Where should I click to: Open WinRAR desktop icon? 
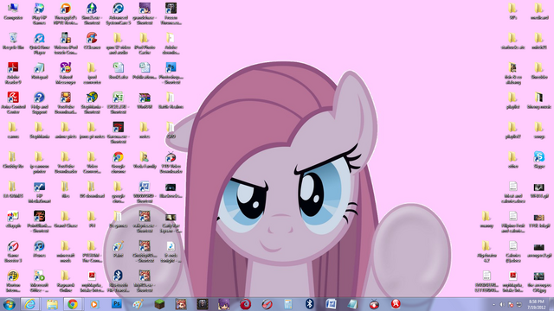coord(145,100)
